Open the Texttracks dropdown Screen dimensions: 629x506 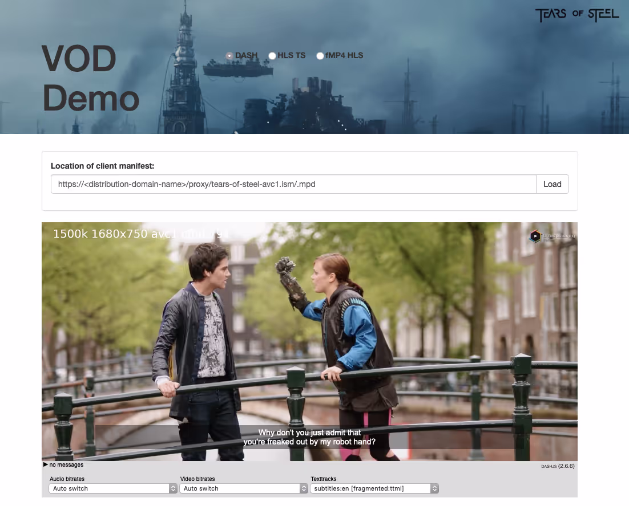(374, 488)
